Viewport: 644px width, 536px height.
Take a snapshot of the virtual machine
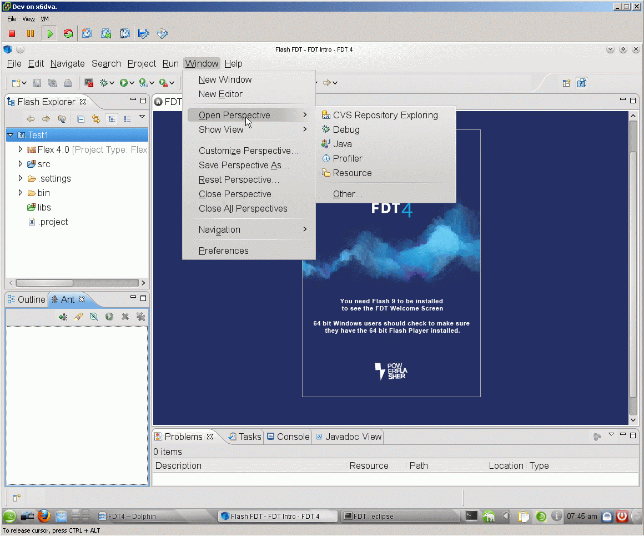(x=87, y=34)
